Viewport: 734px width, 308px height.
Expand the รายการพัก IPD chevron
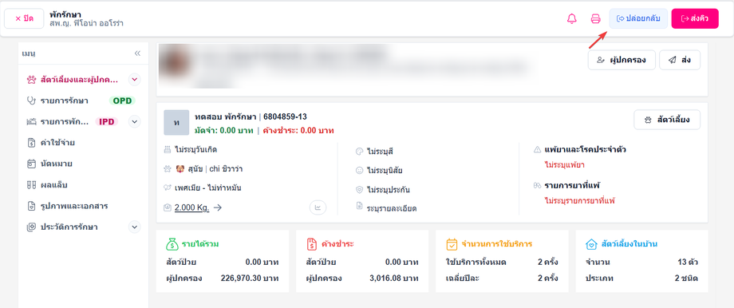[x=134, y=122]
